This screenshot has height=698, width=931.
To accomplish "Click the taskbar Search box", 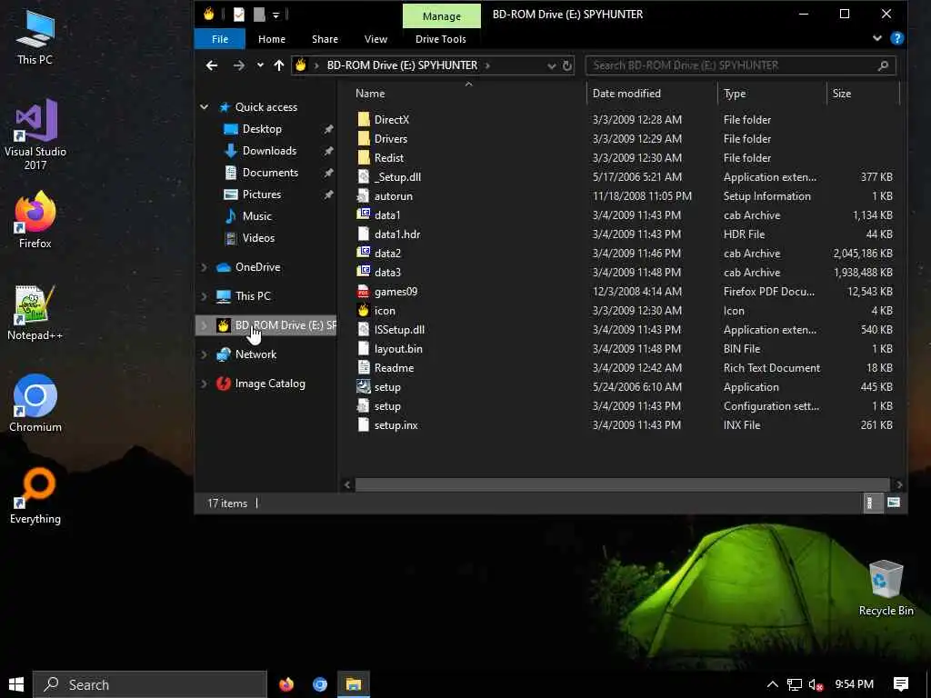I will [x=150, y=684].
